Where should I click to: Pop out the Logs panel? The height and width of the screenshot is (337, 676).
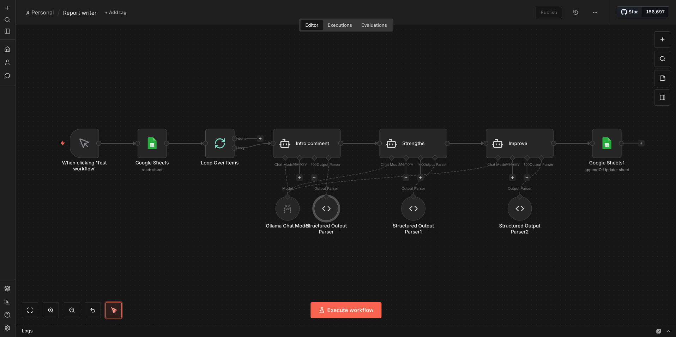point(658,331)
